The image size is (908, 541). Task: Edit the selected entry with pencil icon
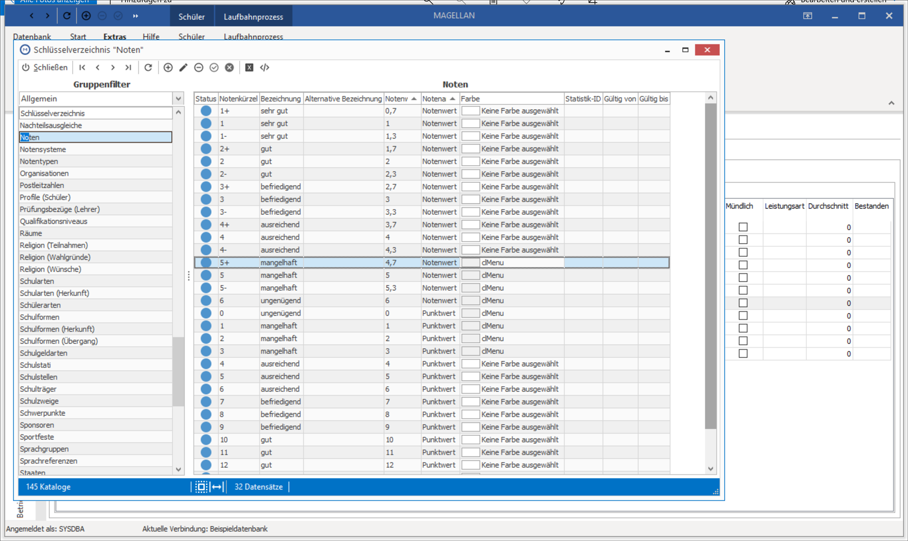(183, 67)
